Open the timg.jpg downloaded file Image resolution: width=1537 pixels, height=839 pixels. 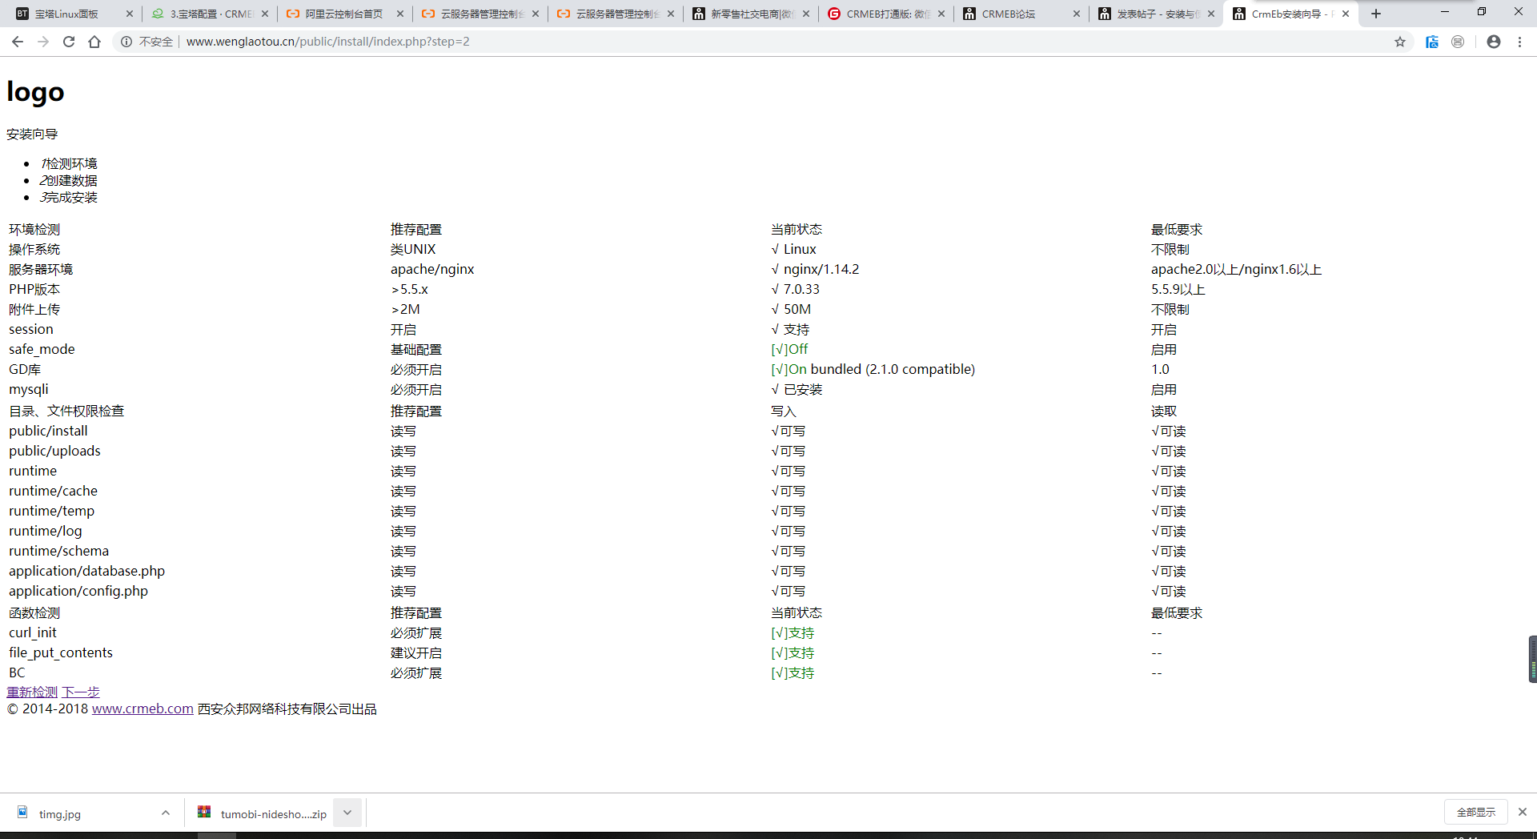[x=60, y=813]
